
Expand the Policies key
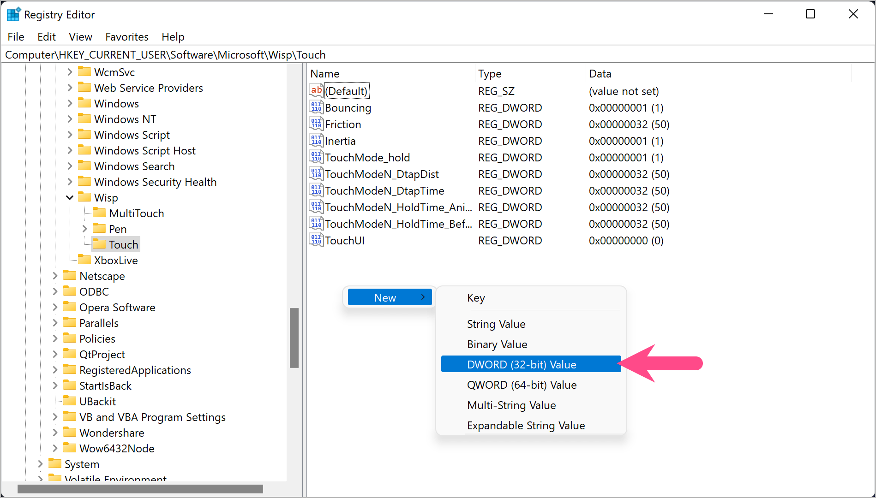point(55,338)
